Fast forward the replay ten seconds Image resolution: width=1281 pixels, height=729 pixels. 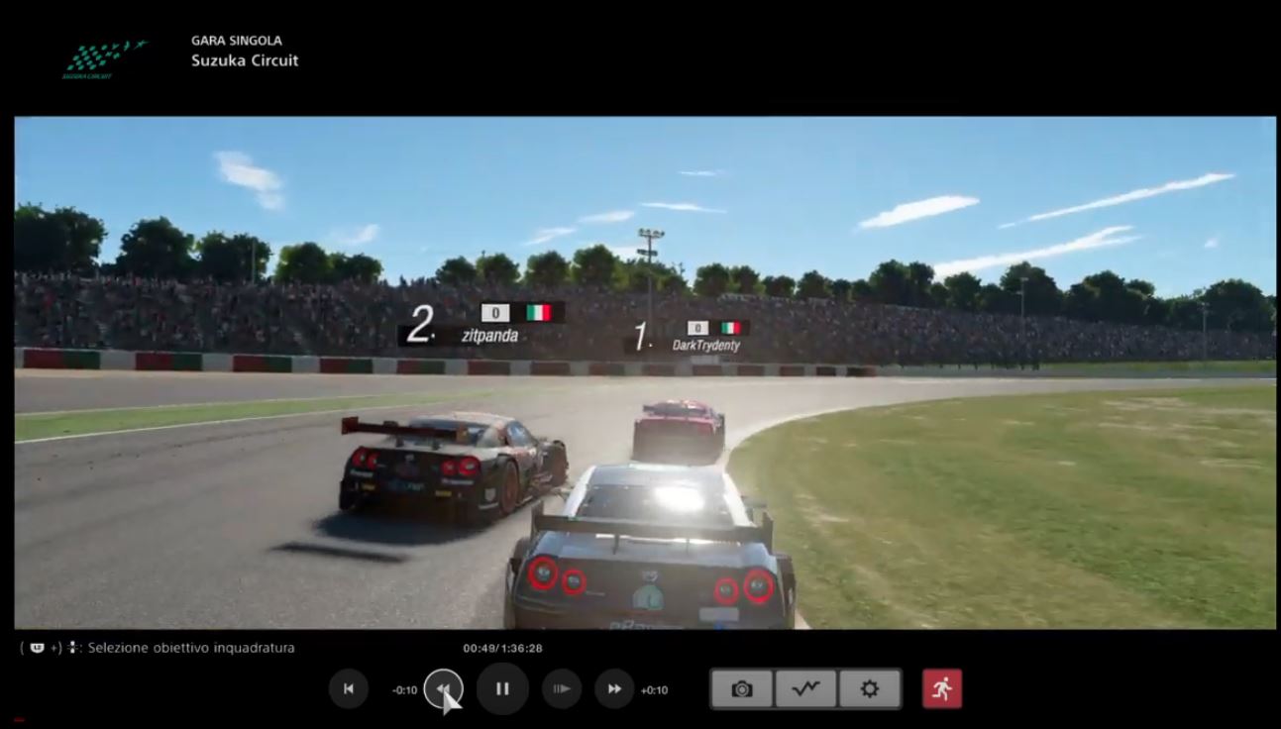614,689
